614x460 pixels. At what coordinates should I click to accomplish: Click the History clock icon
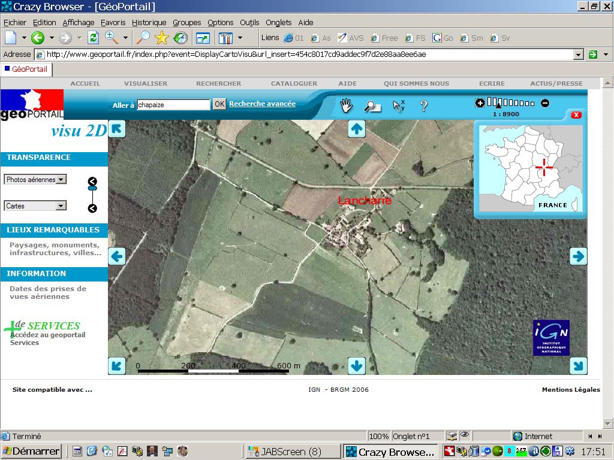pyautogui.click(x=180, y=38)
